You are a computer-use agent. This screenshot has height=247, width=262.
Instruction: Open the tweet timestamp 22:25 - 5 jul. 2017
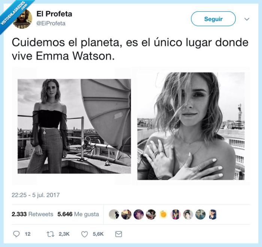pos(36,195)
